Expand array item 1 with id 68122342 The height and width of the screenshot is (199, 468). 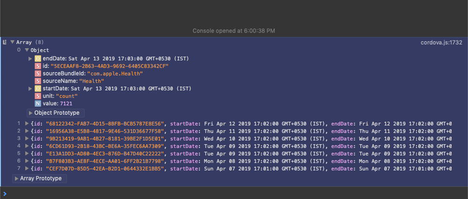click(27, 124)
